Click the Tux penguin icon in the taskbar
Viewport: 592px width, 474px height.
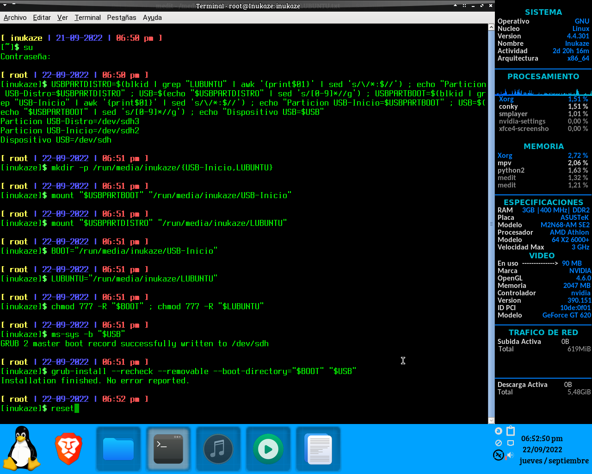(22, 448)
